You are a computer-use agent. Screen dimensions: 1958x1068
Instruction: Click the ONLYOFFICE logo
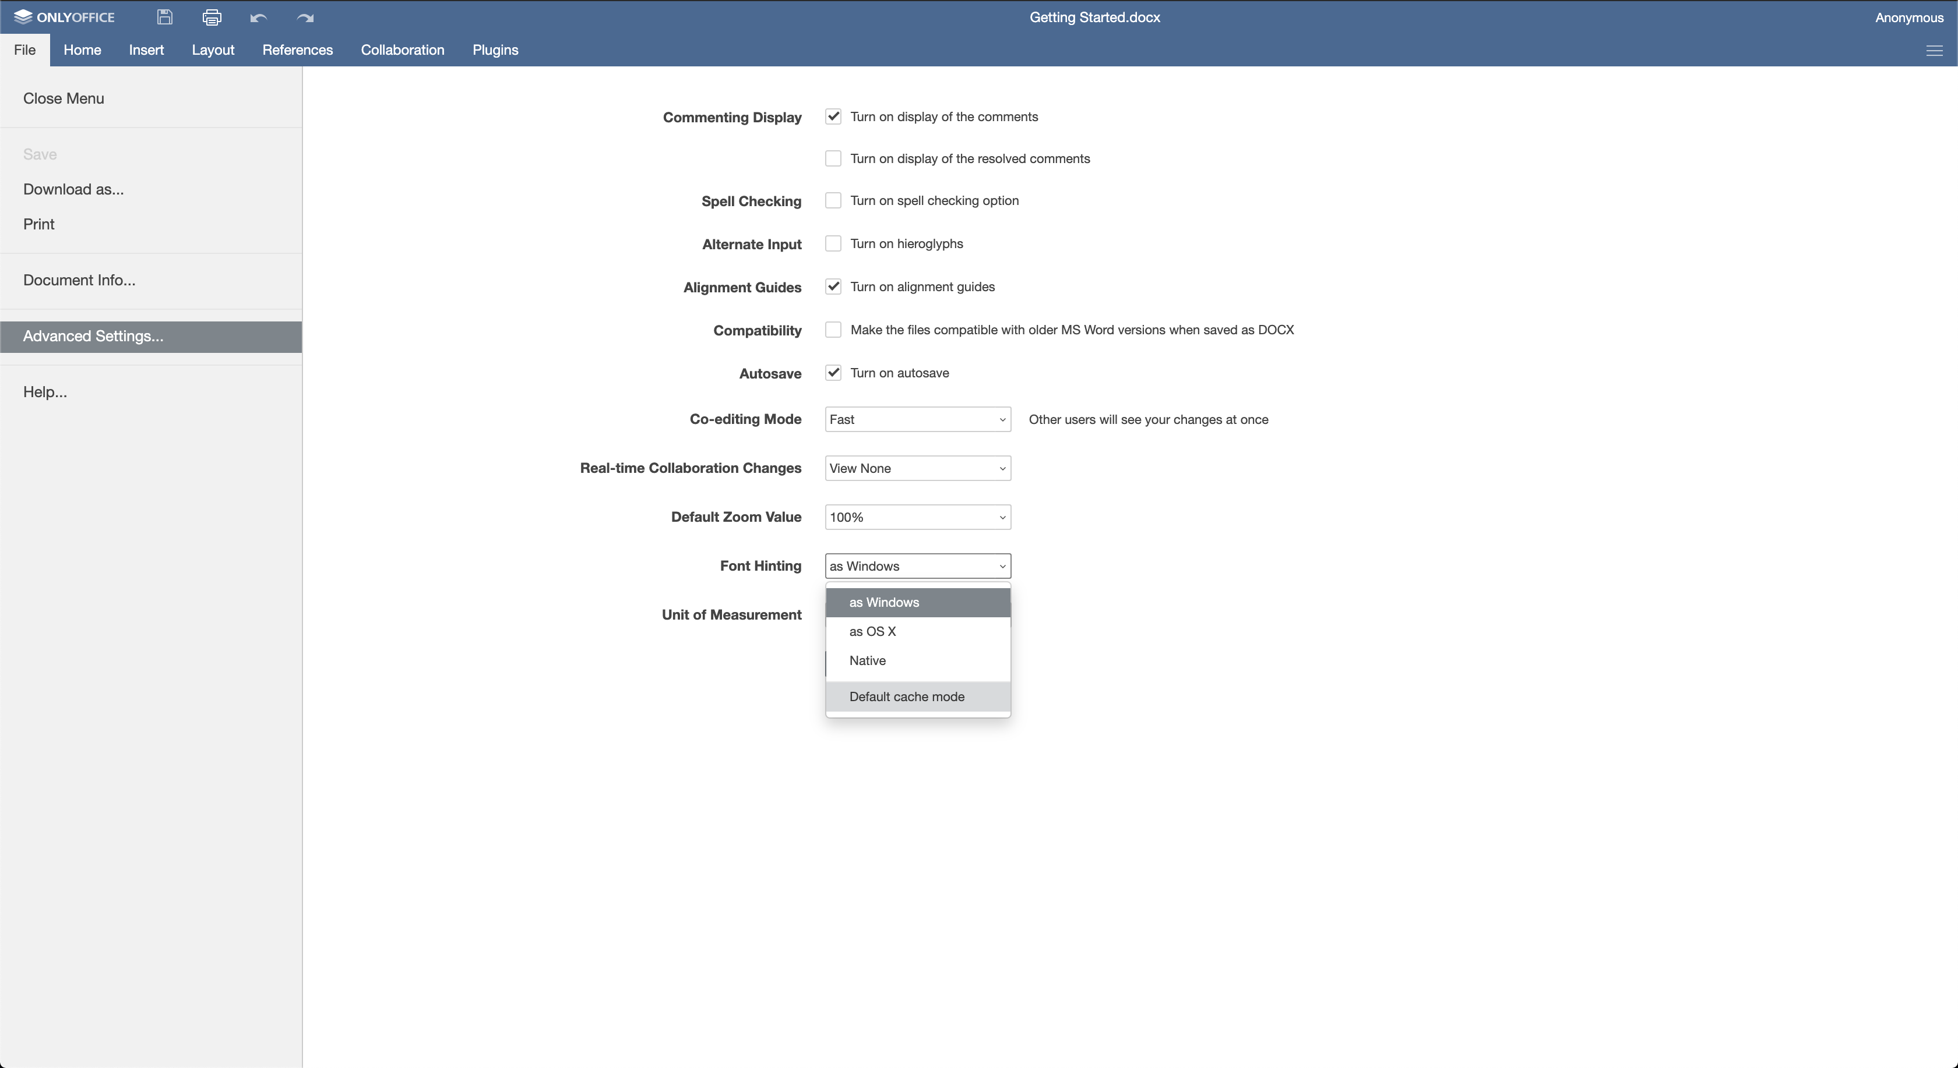(x=65, y=17)
